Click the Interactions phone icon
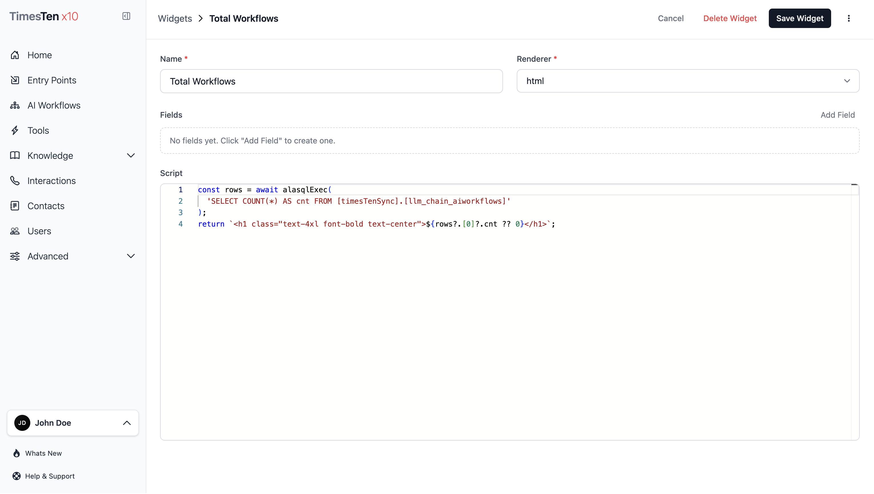 (15, 181)
